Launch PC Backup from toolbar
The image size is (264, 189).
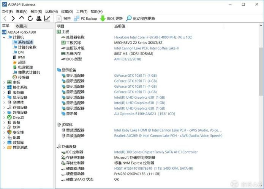85,19
